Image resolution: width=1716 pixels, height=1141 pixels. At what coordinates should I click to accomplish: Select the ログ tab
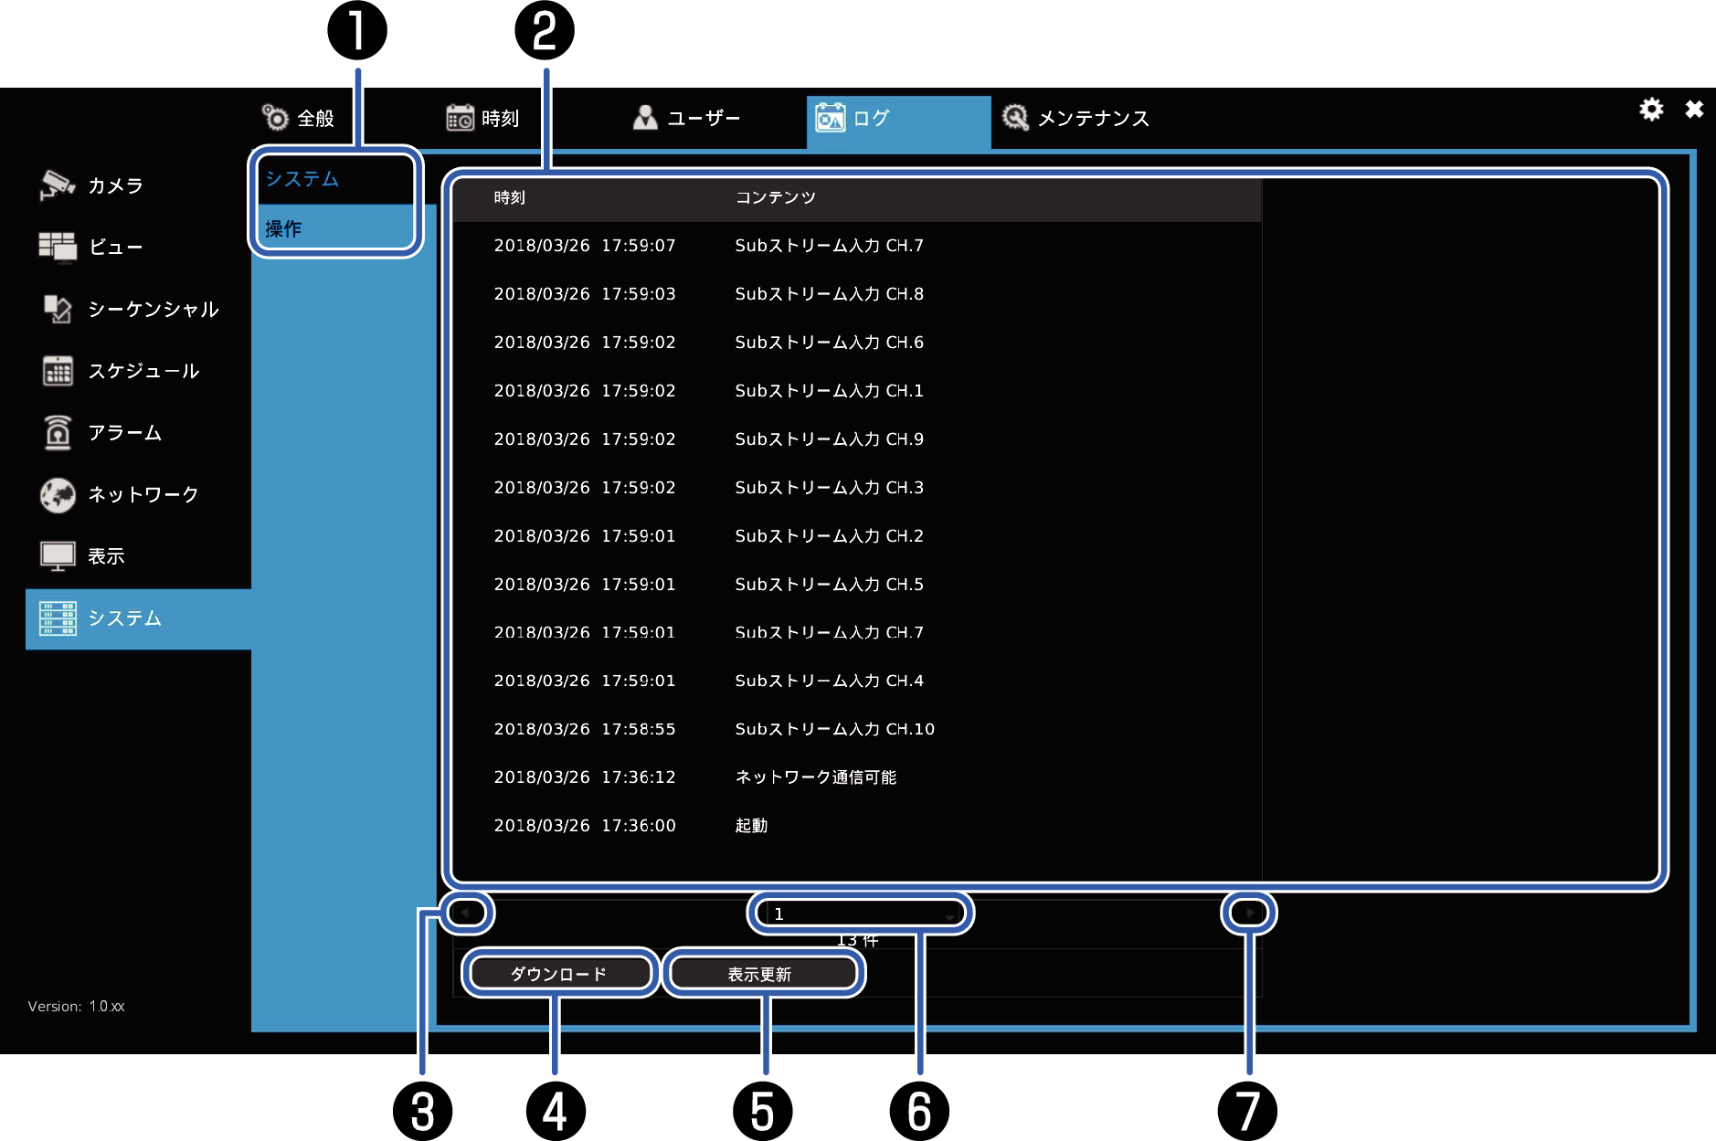click(x=898, y=121)
